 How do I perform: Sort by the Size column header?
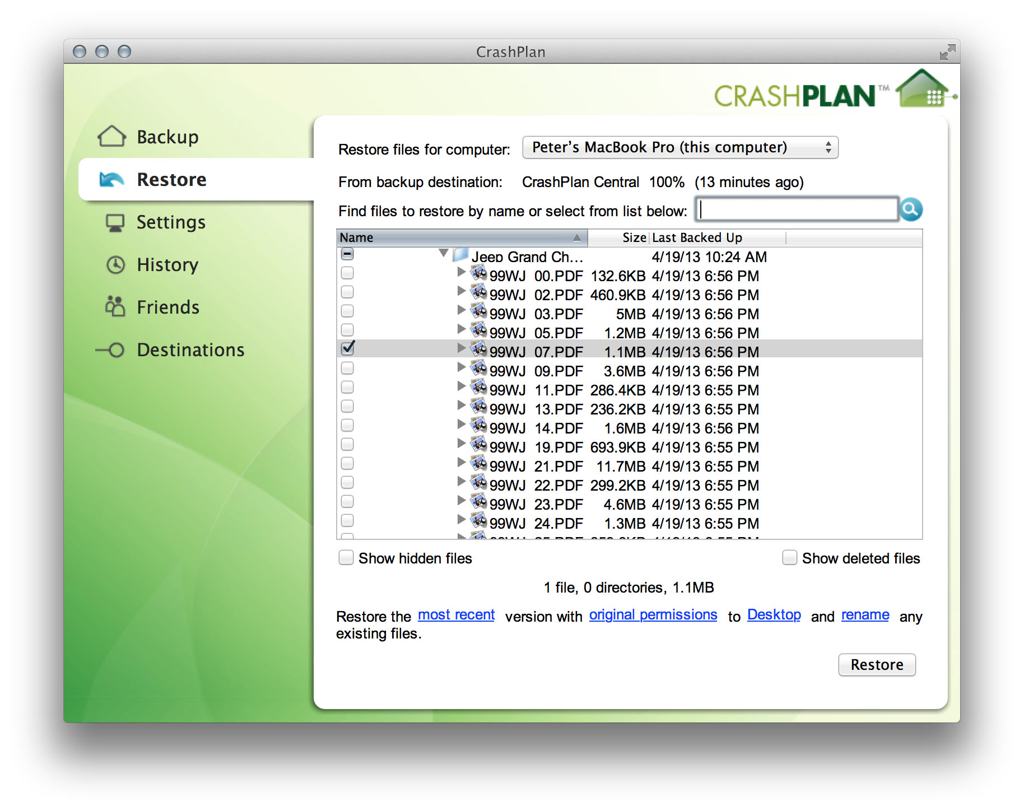618,237
